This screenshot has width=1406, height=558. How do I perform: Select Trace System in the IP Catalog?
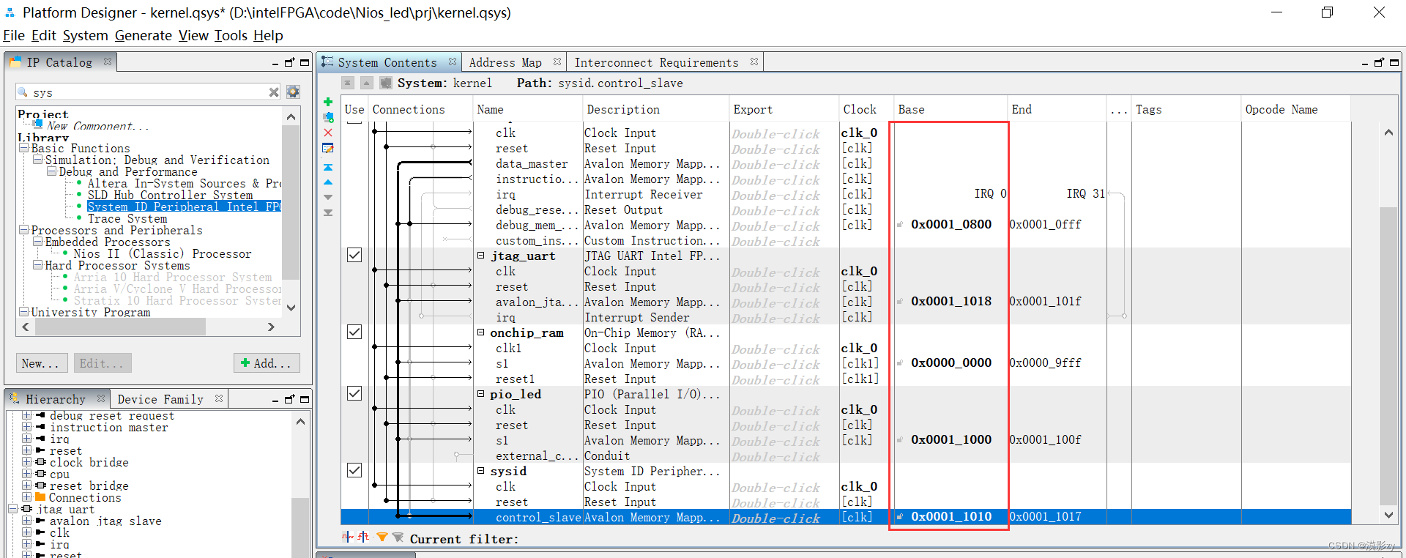coord(127,218)
